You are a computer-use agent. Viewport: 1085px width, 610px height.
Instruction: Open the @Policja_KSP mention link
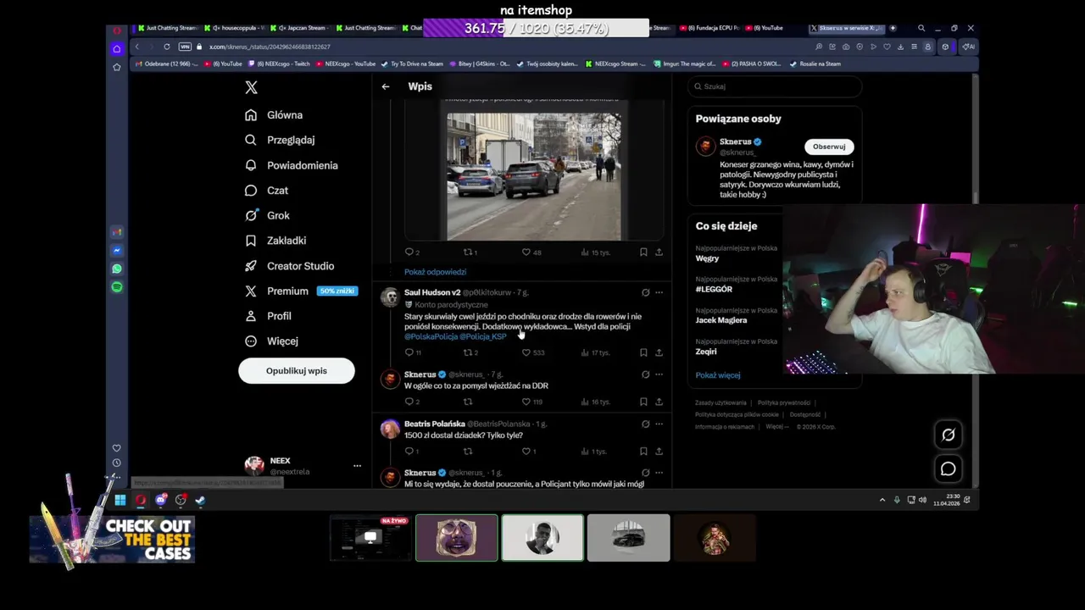click(x=483, y=336)
